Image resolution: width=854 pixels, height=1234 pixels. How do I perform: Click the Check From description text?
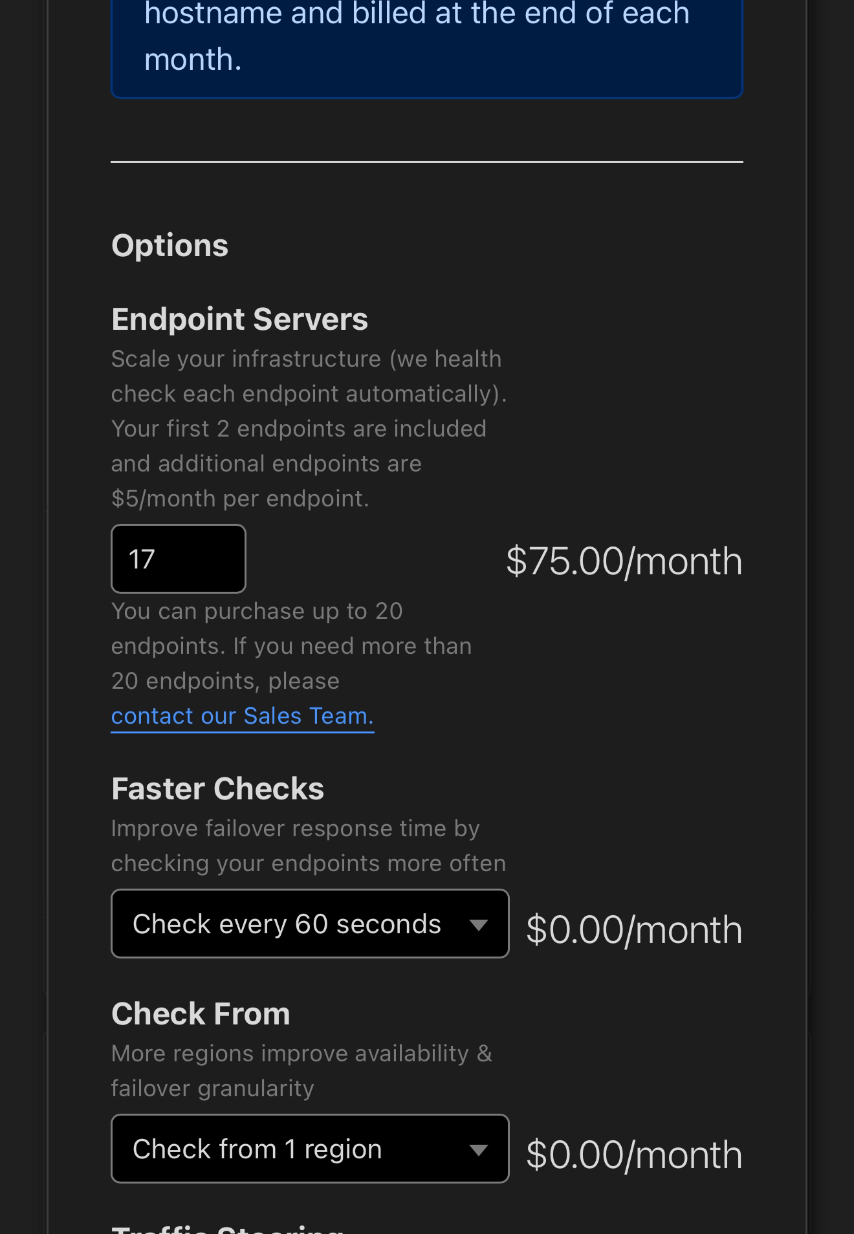coord(301,1071)
